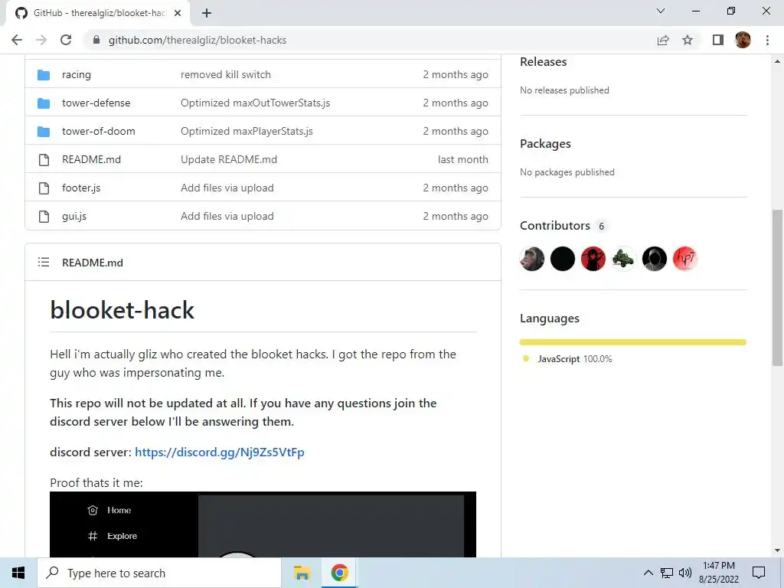
Task: Click the red anime contributor avatar
Action: [593, 259]
